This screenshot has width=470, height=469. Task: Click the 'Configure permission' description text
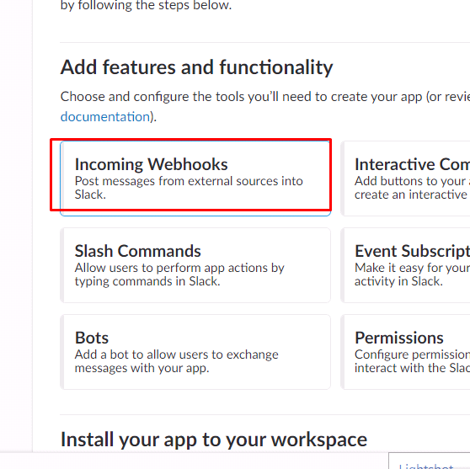412,361
